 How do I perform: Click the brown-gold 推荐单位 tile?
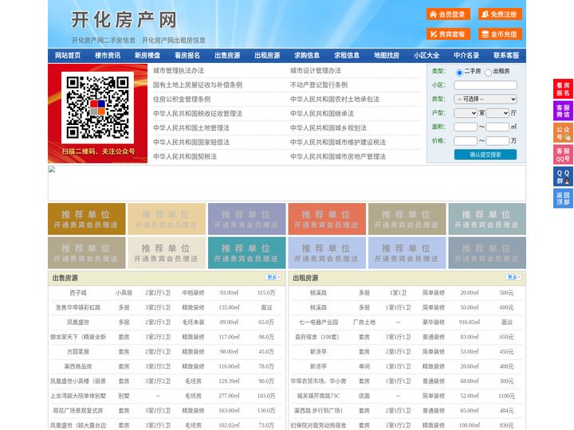pos(87,219)
